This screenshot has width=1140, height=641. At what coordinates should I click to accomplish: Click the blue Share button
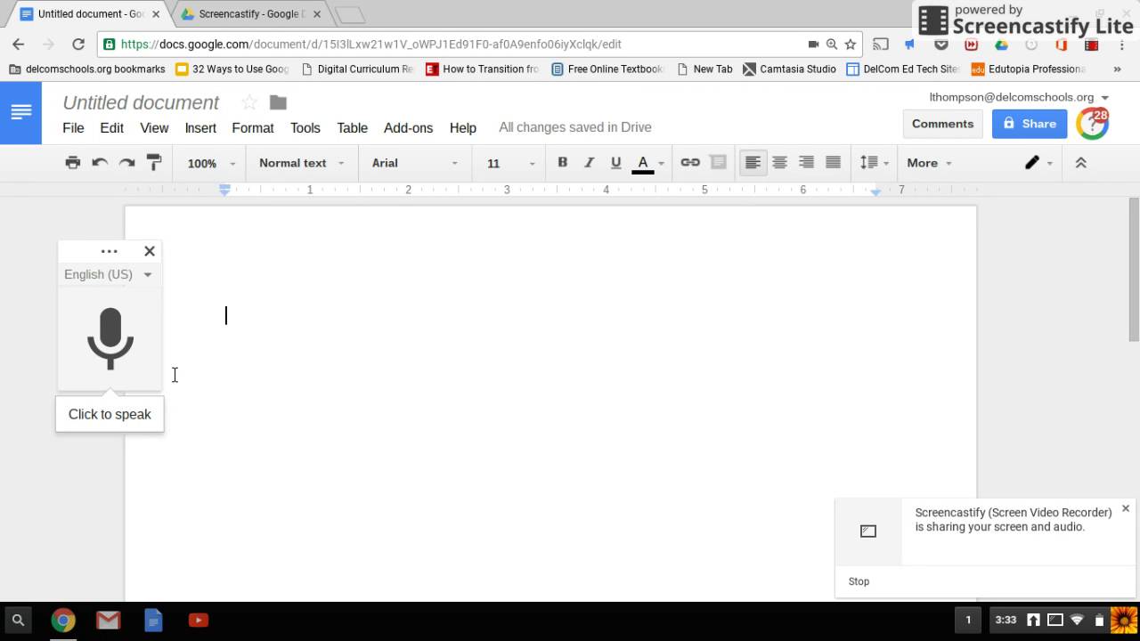coord(1030,124)
